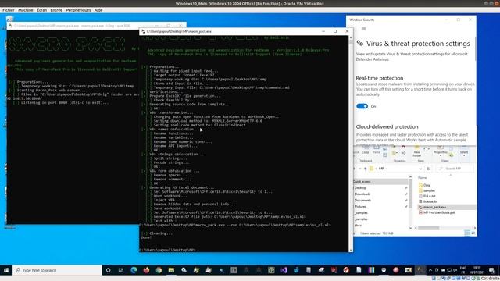Open the VirtualBox Écran menu
This screenshot has height=281, width=500.
(41, 10)
